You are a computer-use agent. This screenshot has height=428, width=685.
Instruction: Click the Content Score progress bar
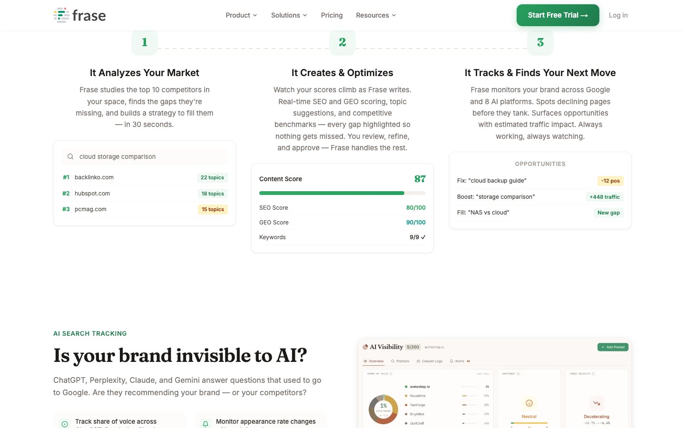pyautogui.click(x=342, y=193)
